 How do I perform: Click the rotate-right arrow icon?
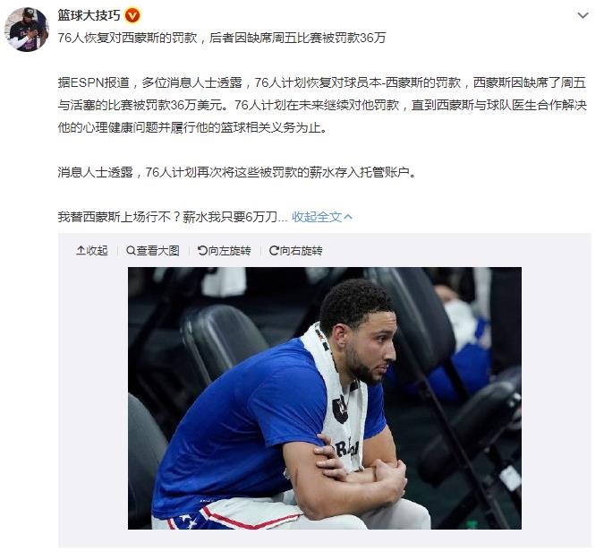[x=274, y=250]
